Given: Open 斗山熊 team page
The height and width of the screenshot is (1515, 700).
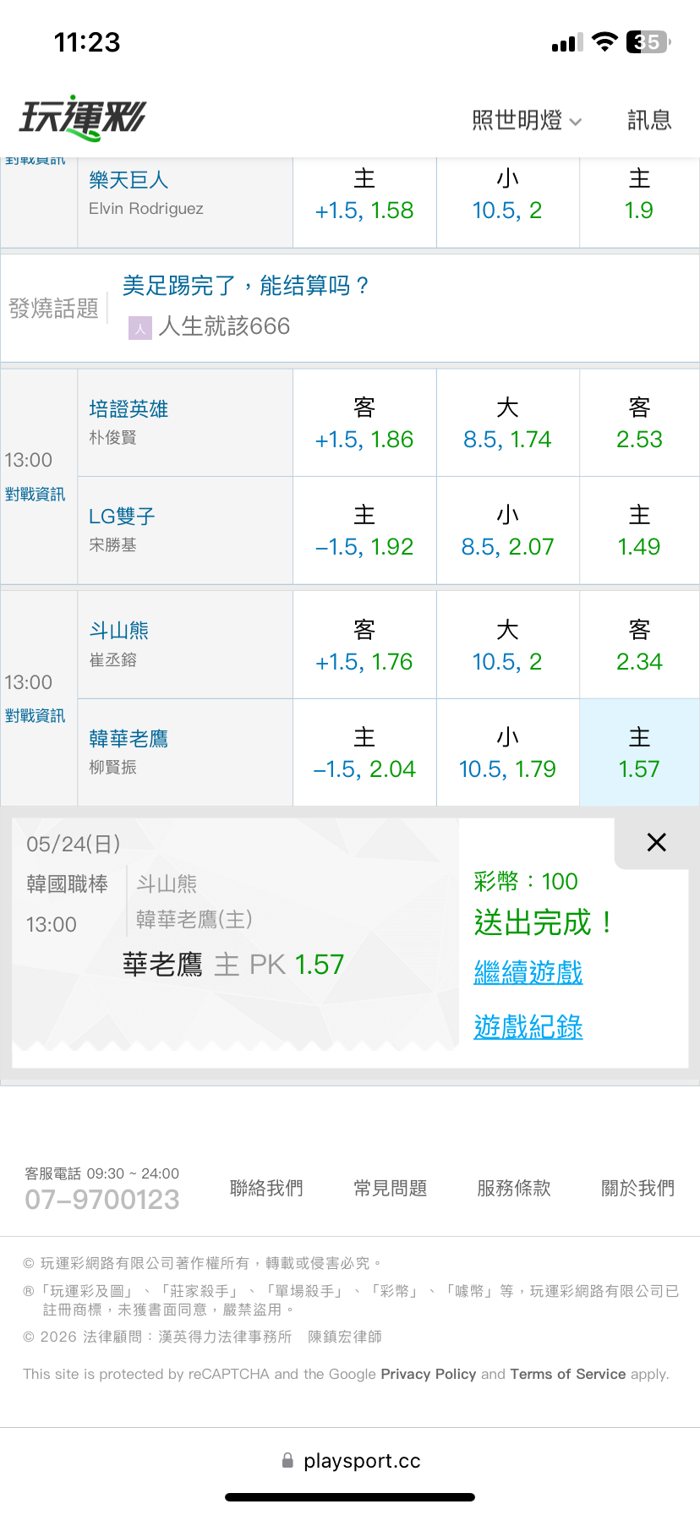Looking at the screenshot, I should pyautogui.click(x=119, y=631).
